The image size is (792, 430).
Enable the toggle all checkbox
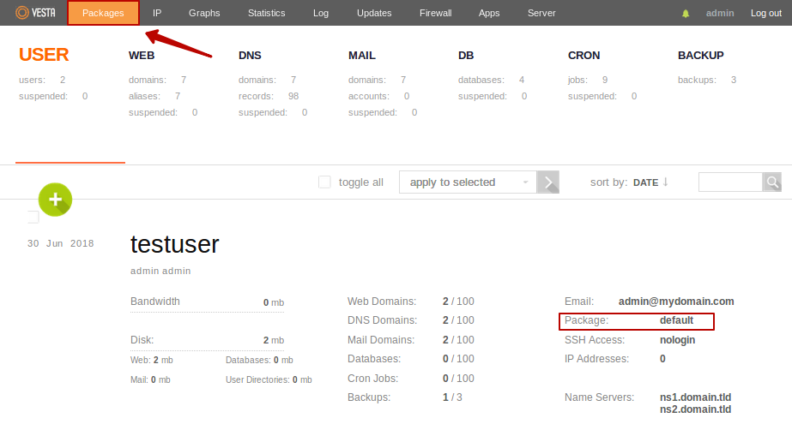(x=324, y=182)
